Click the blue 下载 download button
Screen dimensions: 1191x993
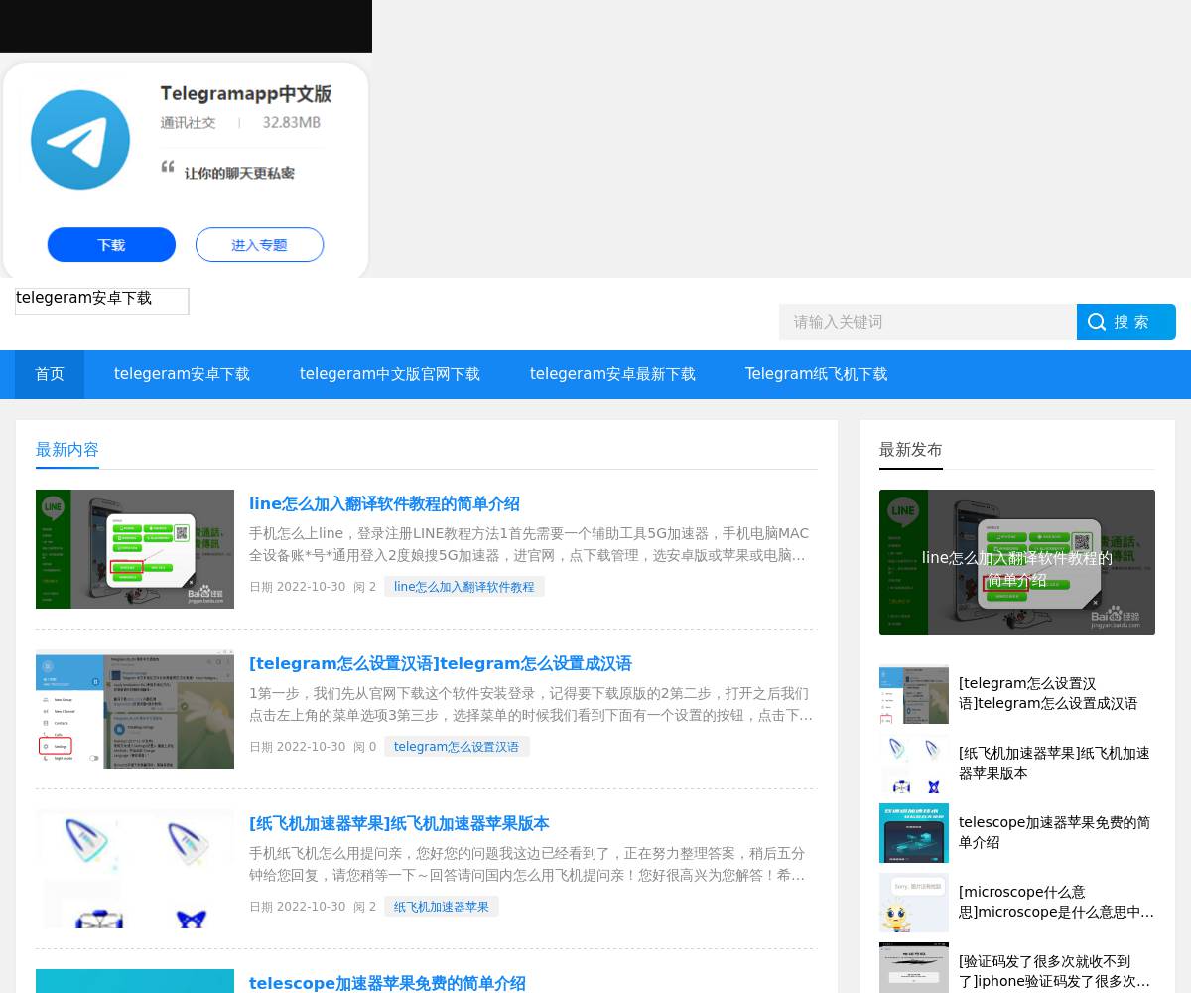pyautogui.click(x=111, y=245)
